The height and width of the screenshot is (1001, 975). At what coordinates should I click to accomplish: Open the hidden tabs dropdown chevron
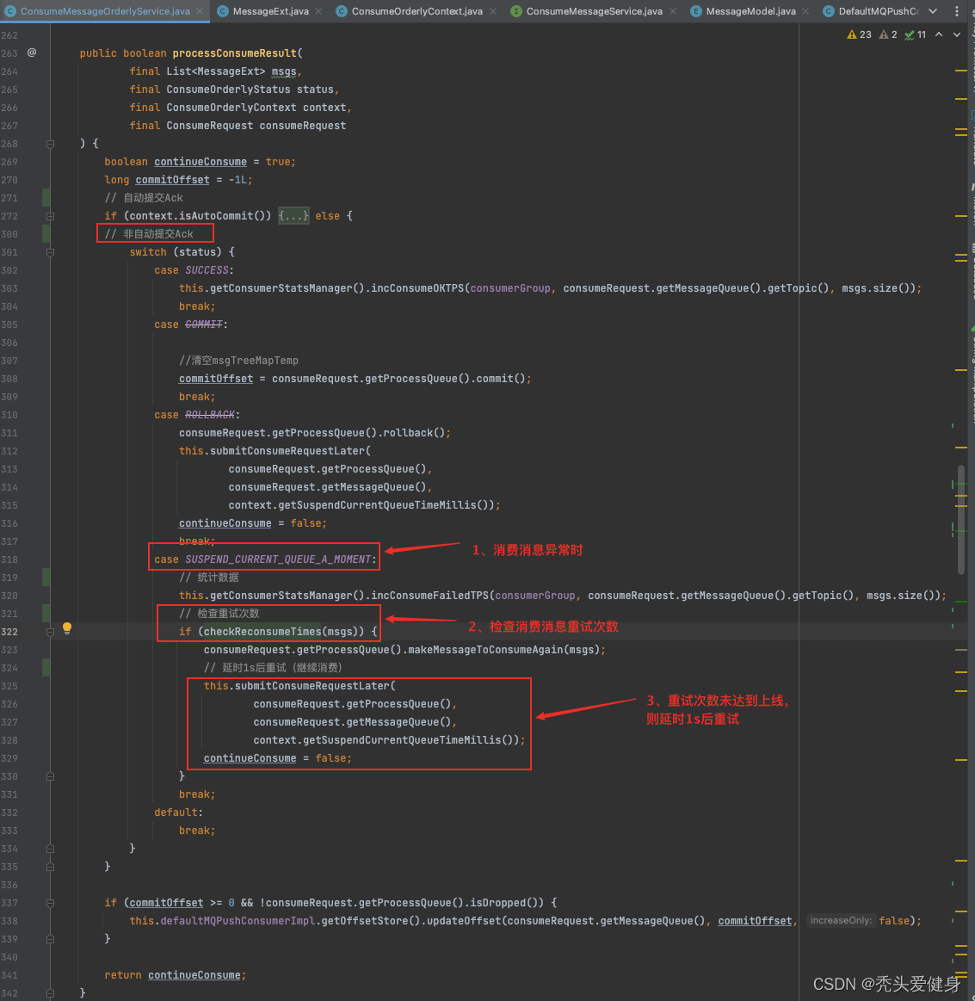(933, 11)
